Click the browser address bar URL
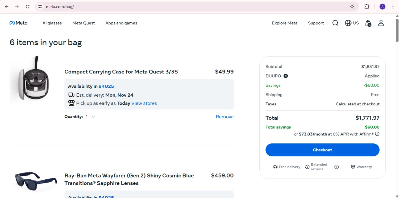Screen dimensions: 399x198 [x=60, y=7]
